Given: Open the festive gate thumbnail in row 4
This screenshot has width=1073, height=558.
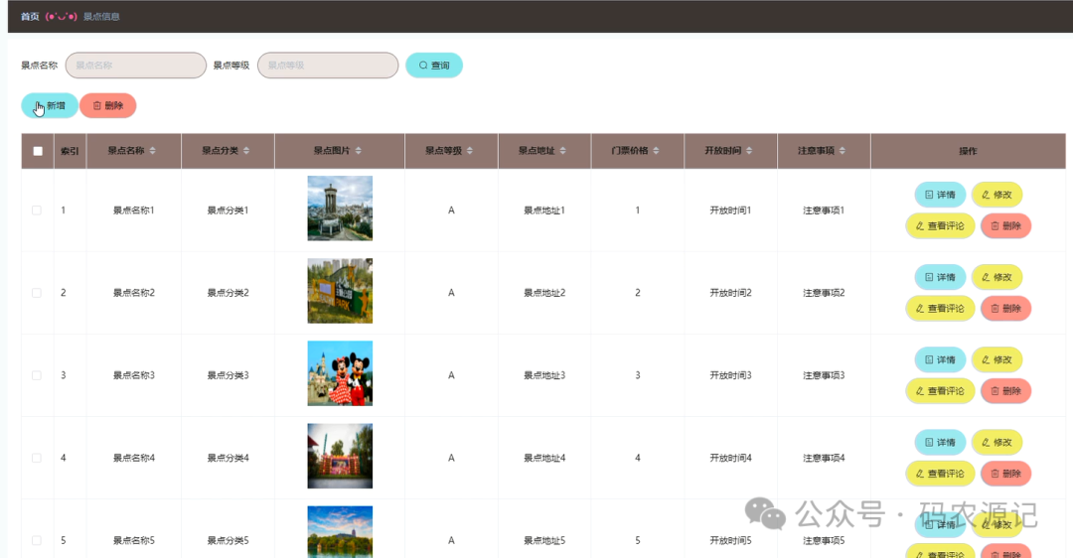Looking at the screenshot, I should tap(340, 456).
